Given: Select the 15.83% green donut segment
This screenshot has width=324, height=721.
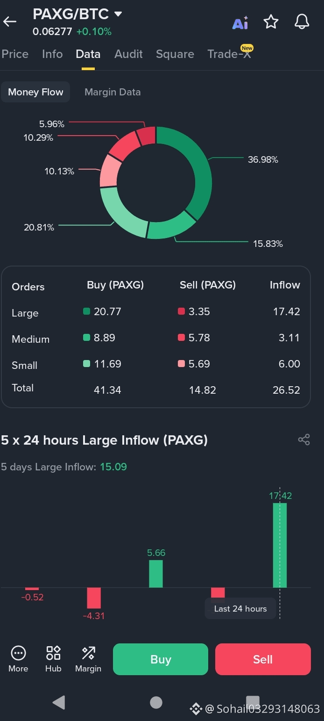Looking at the screenshot, I should click(x=172, y=227).
